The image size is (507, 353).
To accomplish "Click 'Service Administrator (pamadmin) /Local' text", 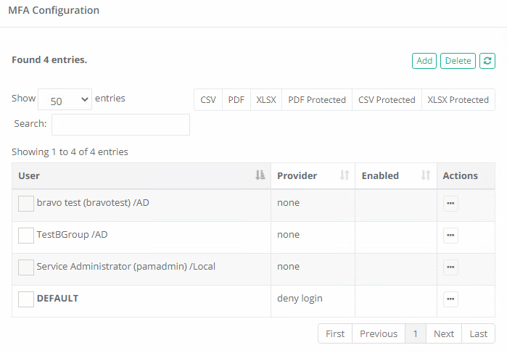I will (125, 266).
